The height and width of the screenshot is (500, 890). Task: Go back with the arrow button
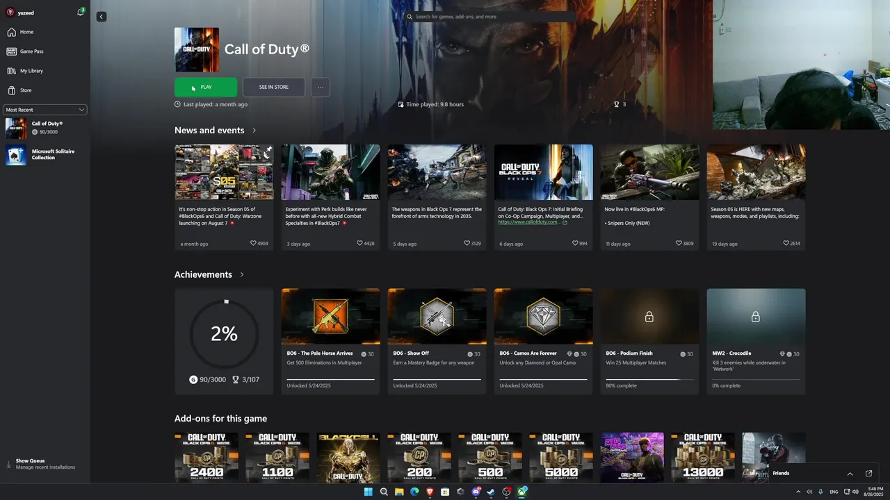click(102, 17)
